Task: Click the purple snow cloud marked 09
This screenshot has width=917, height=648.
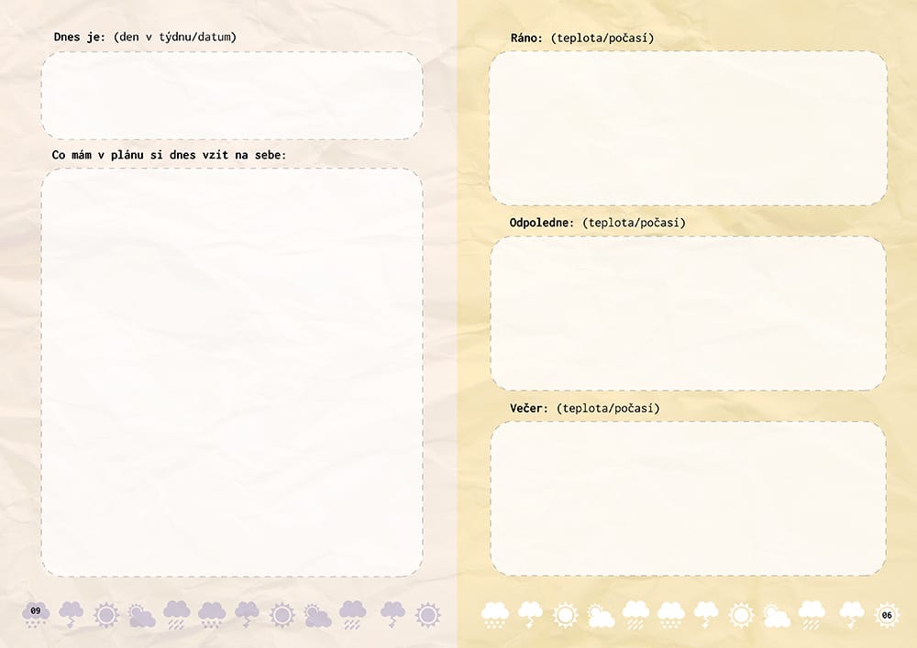Action: pyautogui.click(x=36, y=613)
